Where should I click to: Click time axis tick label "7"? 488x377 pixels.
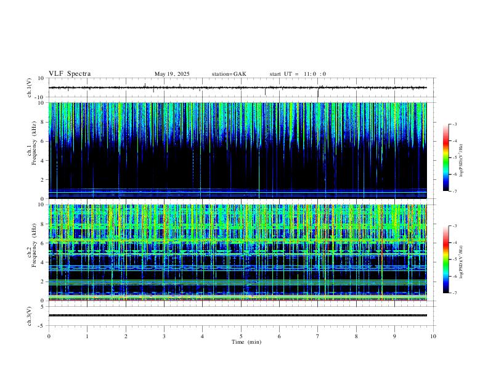318,336
